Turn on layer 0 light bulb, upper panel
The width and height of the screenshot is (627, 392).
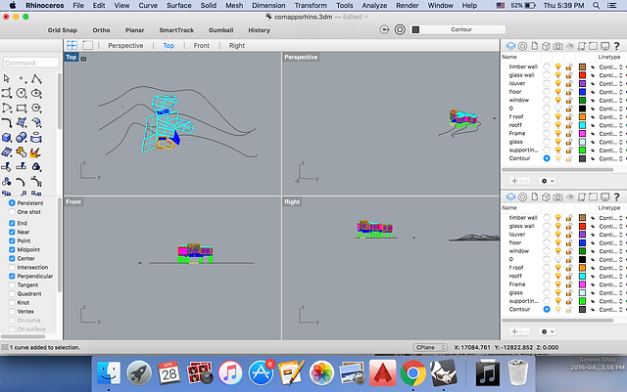click(557, 109)
